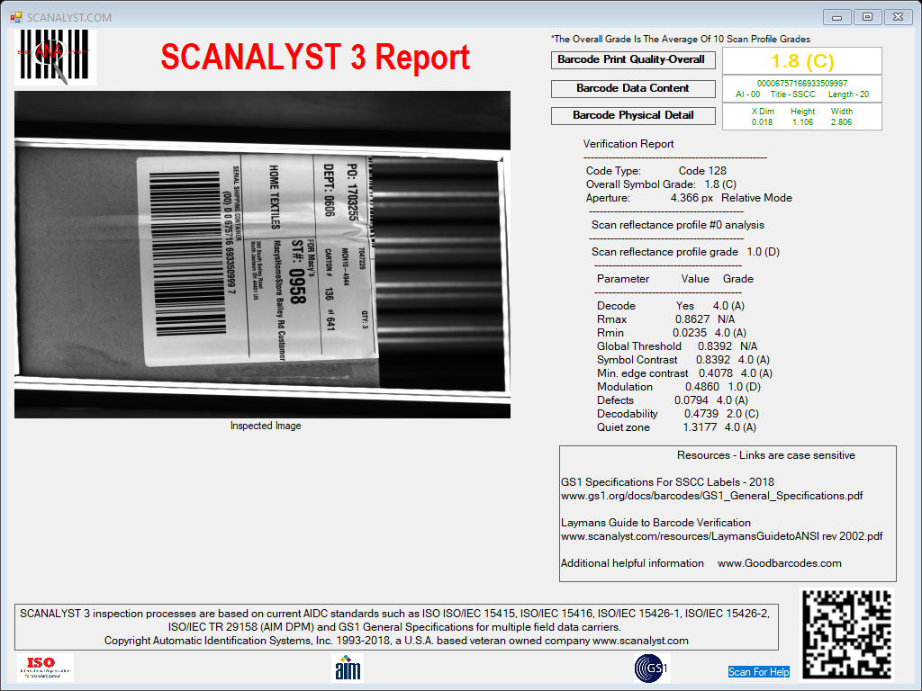Click the AIM logo icon

coord(348,668)
